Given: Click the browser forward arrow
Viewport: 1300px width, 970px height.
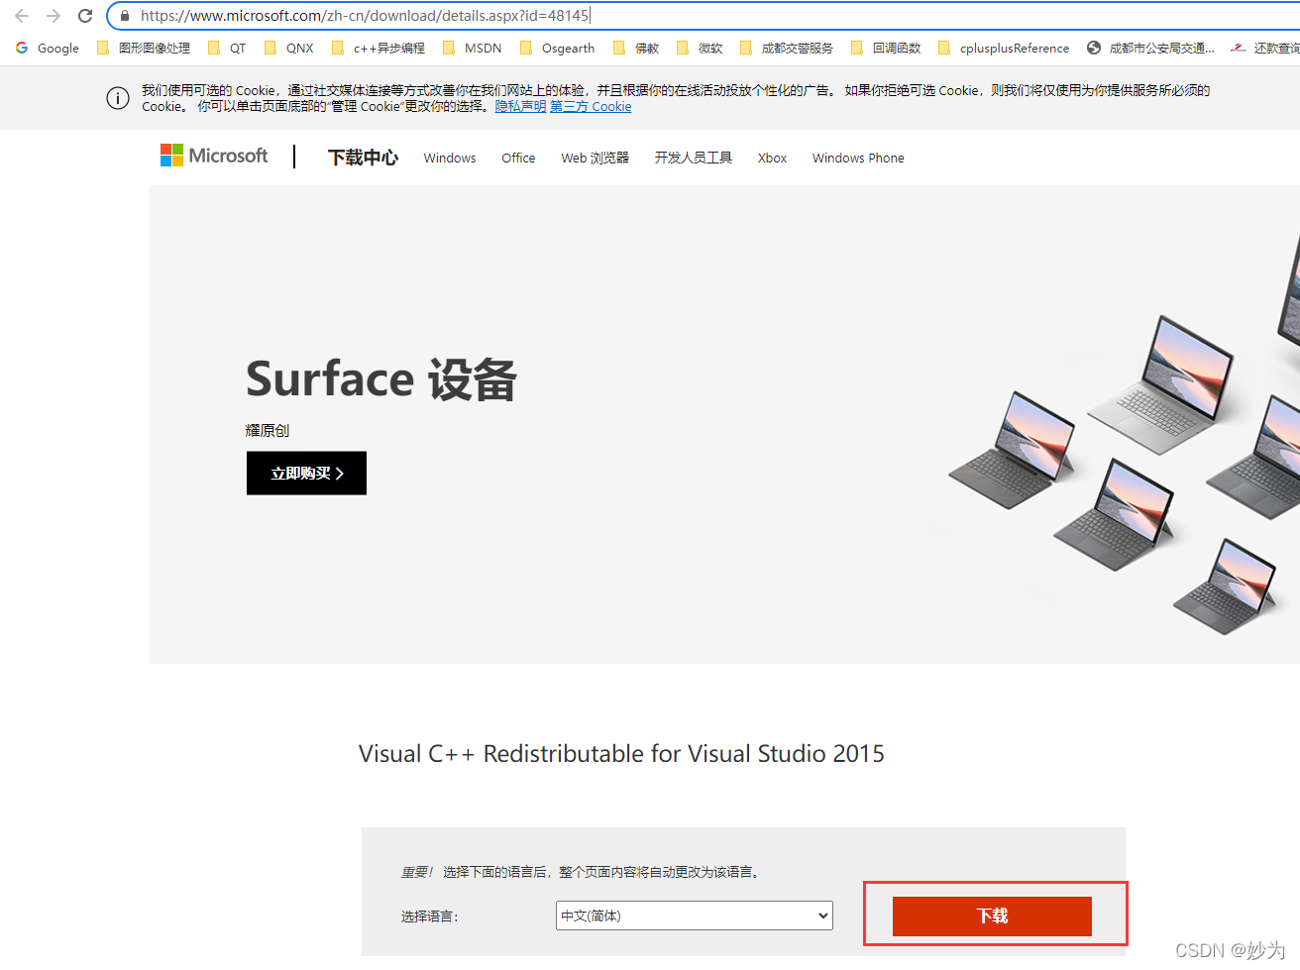Looking at the screenshot, I should (54, 16).
